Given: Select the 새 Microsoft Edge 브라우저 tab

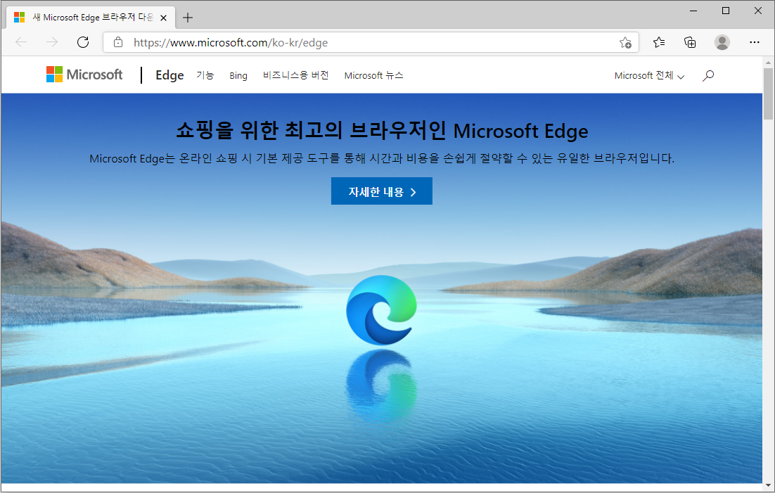Looking at the screenshot, I should [x=91, y=18].
